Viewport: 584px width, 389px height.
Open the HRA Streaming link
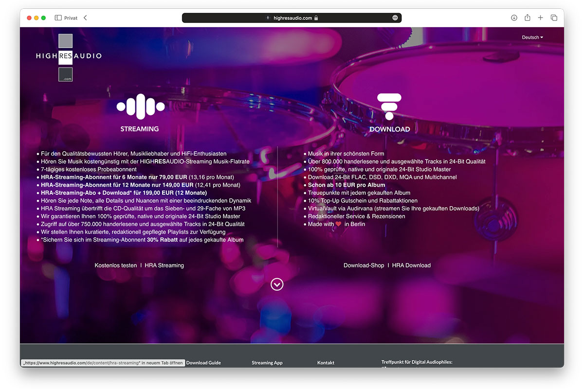point(164,265)
